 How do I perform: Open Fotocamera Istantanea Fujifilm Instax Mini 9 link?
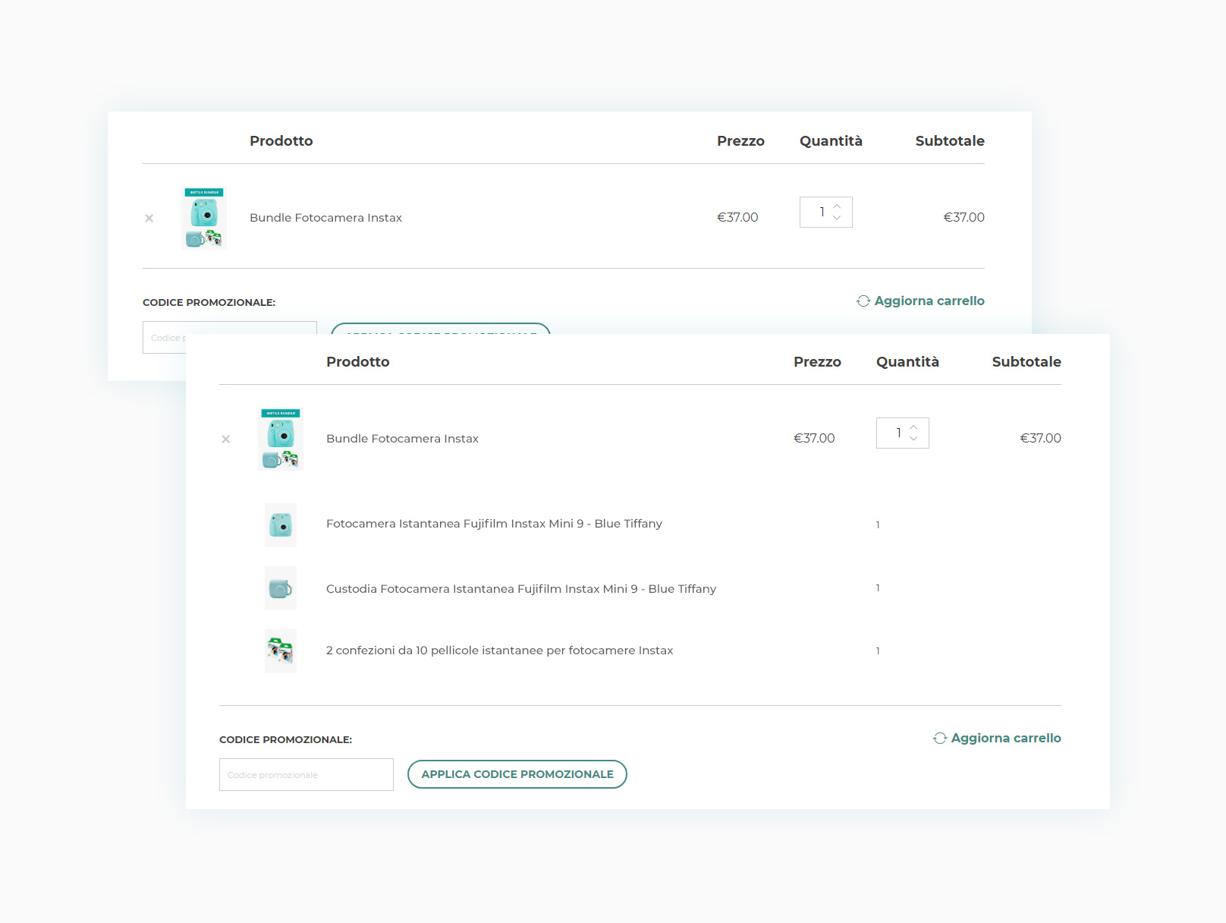[x=494, y=524]
